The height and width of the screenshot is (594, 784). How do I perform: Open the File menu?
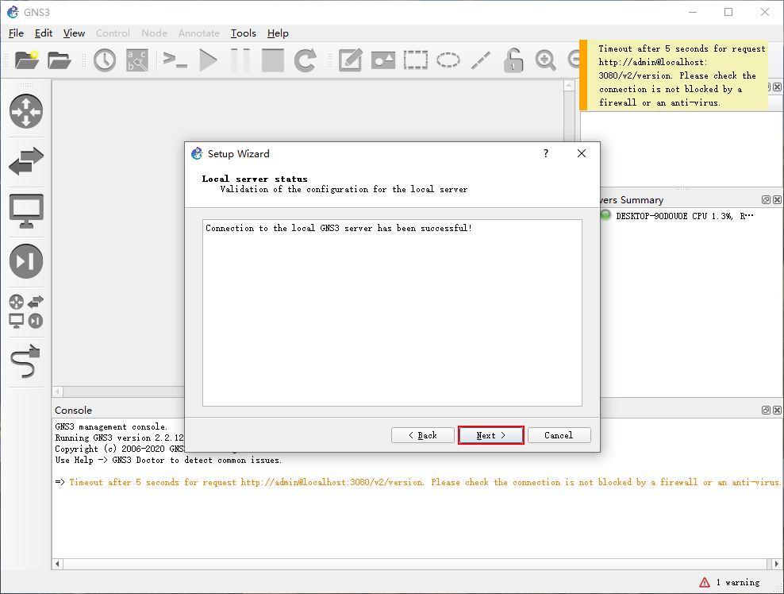tap(16, 33)
